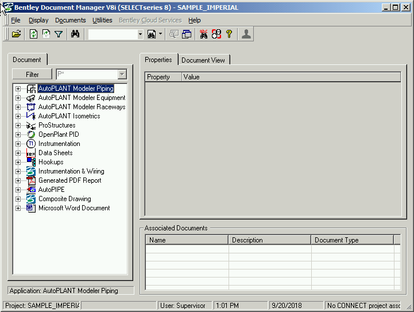Click inside the P* filter field
The width and height of the screenshot is (414, 312).
click(87, 74)
